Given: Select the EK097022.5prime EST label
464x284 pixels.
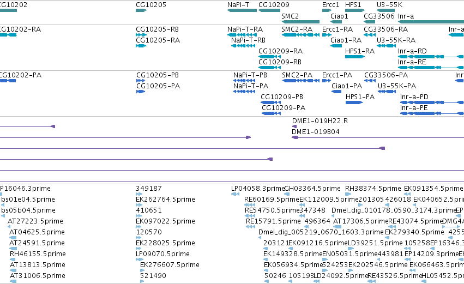Looking at the screenshot, I should (165, 221).
